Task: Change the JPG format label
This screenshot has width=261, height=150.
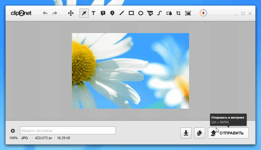Action: (x=24, y=138)
